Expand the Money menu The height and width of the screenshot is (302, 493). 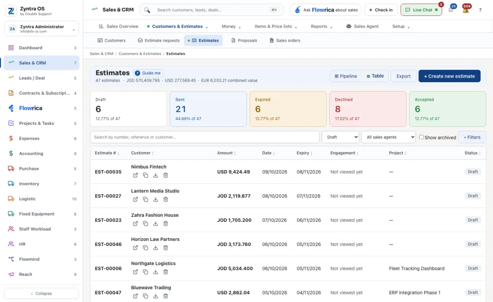tap(231, 26)
